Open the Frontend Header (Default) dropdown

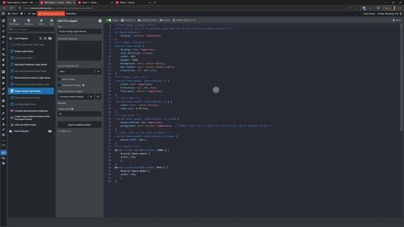click(x=76, y=96)
